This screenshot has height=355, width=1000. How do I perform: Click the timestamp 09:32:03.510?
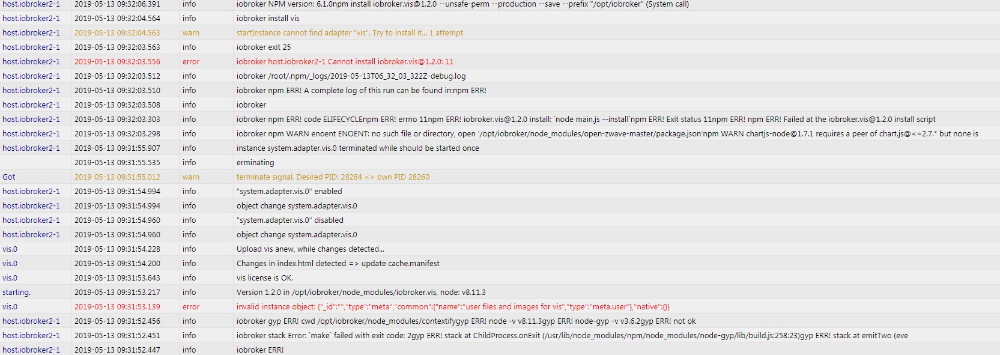117,90
